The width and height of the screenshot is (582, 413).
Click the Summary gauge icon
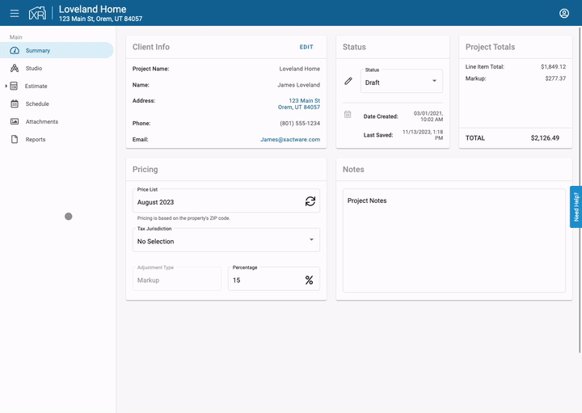point(15,50)
